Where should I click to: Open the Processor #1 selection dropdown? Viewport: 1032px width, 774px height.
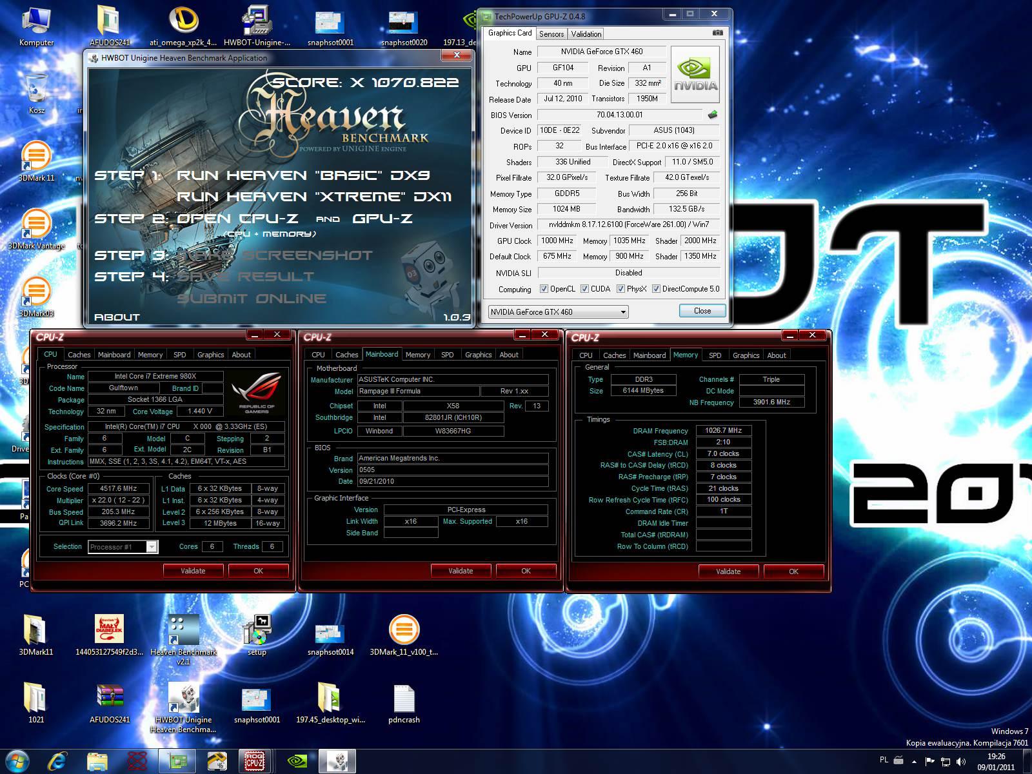click(123, 547)
